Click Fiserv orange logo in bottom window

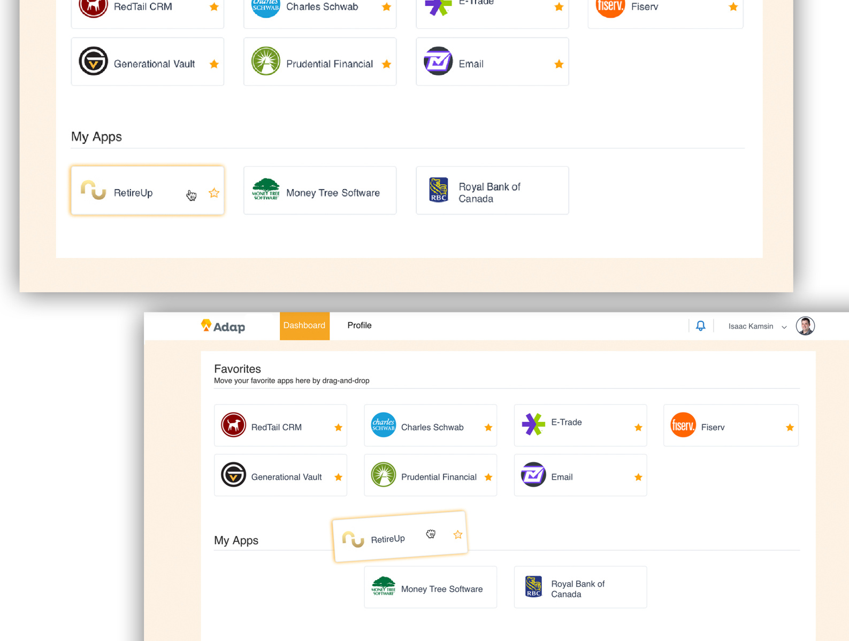(x=683, y=425)
